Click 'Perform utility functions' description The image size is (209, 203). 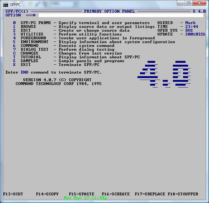[90, 34]
